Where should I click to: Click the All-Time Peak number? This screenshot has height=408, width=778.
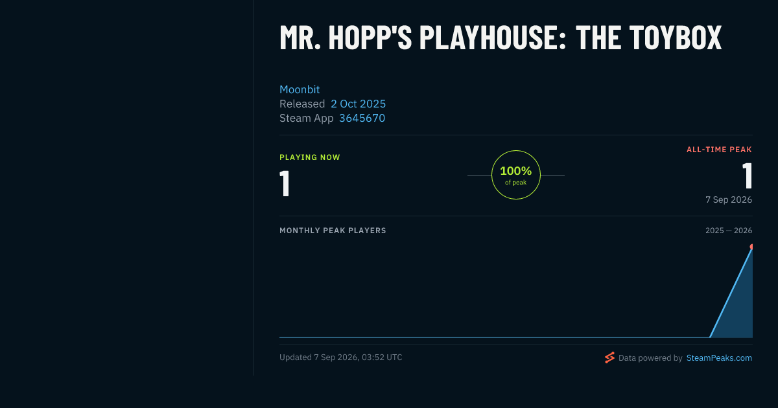pyautogui.click(x=747, y=176)
